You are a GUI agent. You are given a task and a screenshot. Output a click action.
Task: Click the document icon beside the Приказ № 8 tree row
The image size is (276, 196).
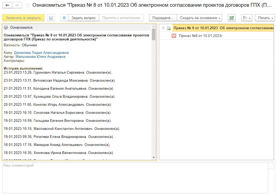169,28
